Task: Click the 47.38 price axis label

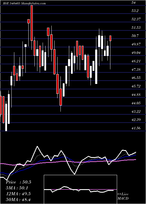Action: pyautogui.click(x=136, y=69)
